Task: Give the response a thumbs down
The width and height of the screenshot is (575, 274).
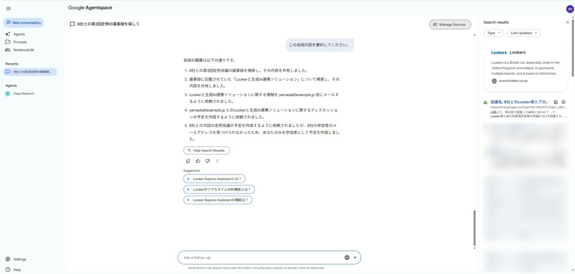Action: pos(208,161)
